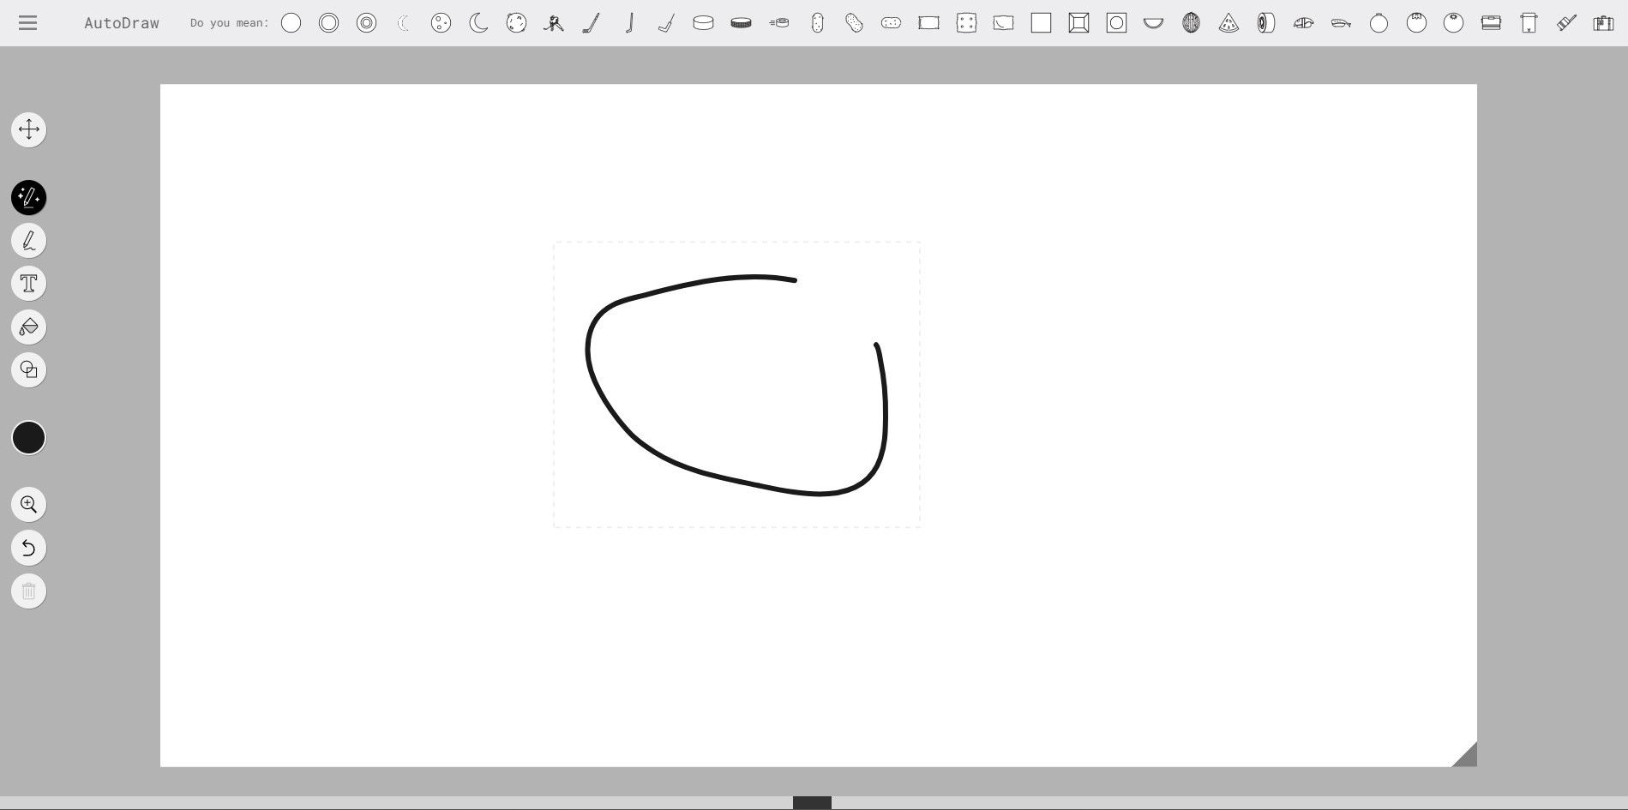The image size is (1628, 810).
Task: Select the Type text tool
Action: pyautogui.click(x=28, y=284)
